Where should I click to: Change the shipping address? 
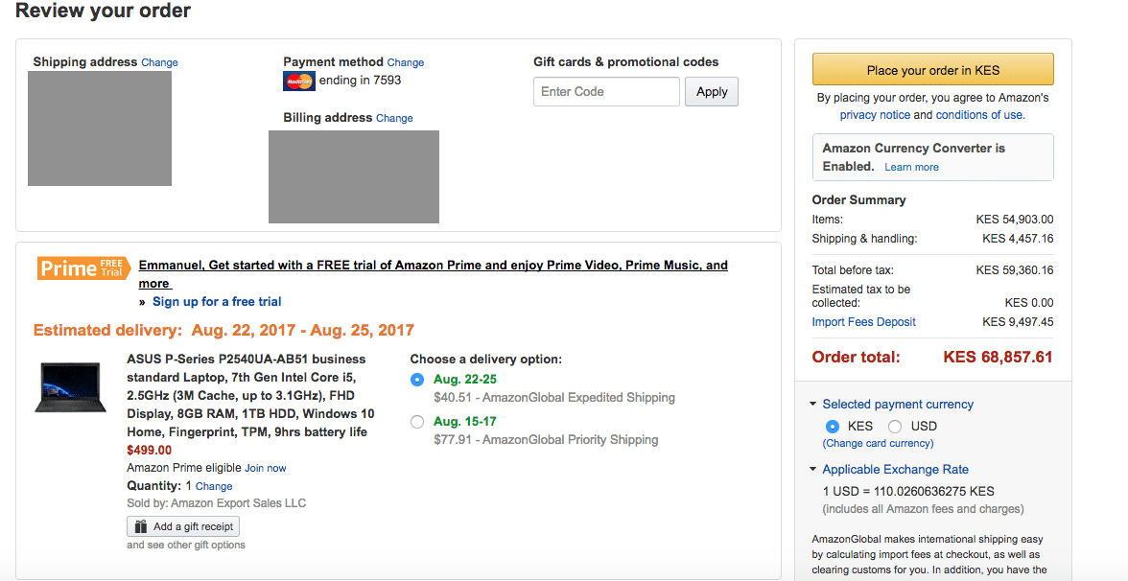[x=159, y=63]
